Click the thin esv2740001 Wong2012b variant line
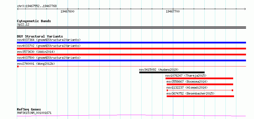 [131, 66]
